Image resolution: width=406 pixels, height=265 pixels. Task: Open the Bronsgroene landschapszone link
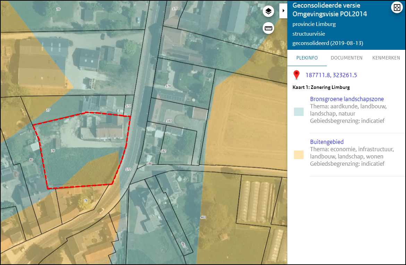pyautogui.click(x=347, y=99)
